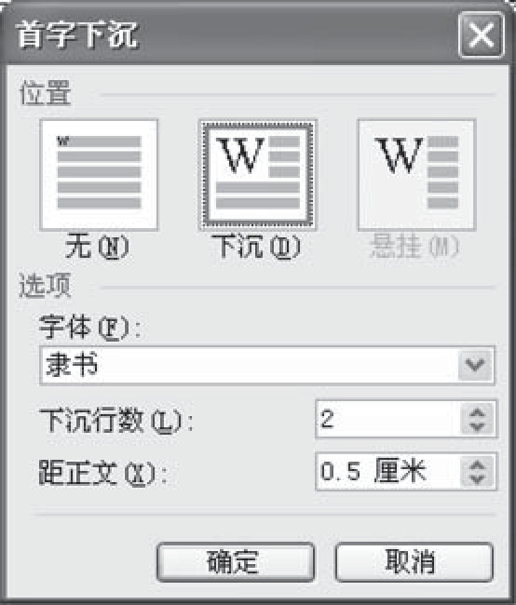516x605 pixels.
Task: Open the 字体 font dropdown arrow
Action: pos(475,365)
